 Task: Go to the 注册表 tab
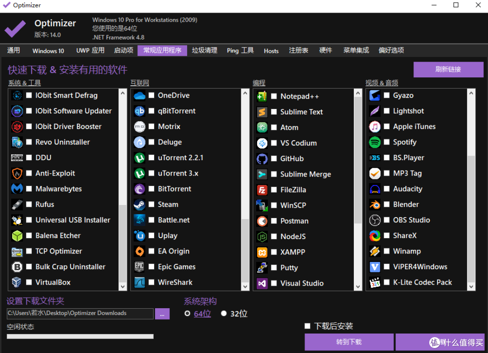pyautogui.click(x=299, y=51)
